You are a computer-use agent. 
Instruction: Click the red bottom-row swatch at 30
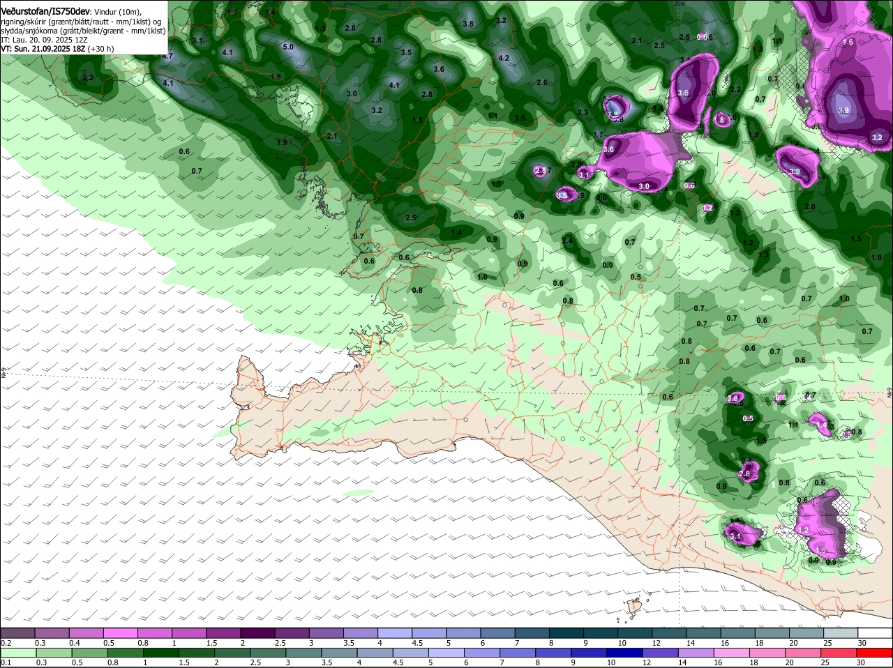pyautogui.click(x=875, y=653)
